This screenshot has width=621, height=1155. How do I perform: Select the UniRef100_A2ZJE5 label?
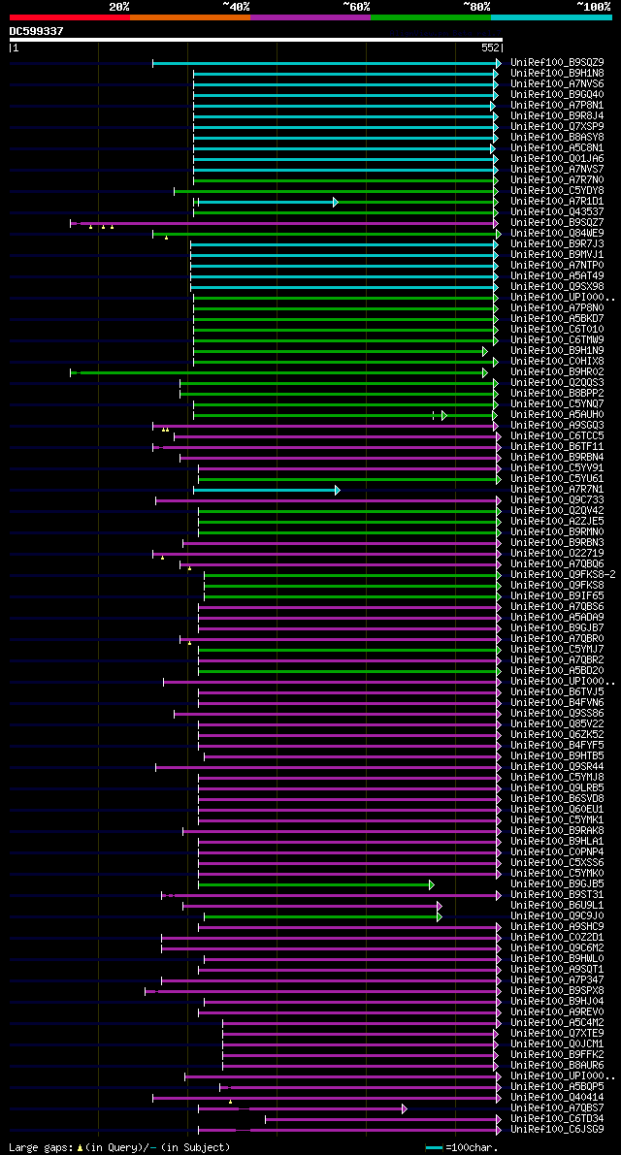point(558,523)
